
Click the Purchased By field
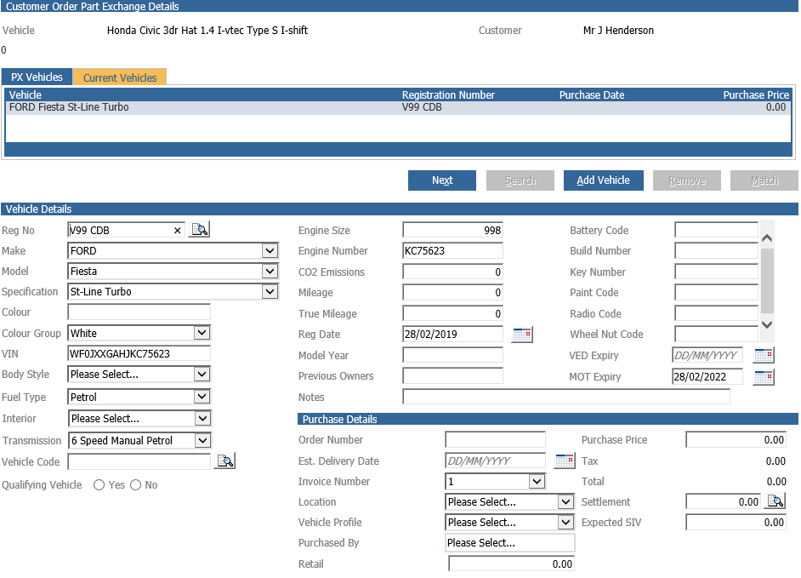pyautogui.click(x=510, y=543)
